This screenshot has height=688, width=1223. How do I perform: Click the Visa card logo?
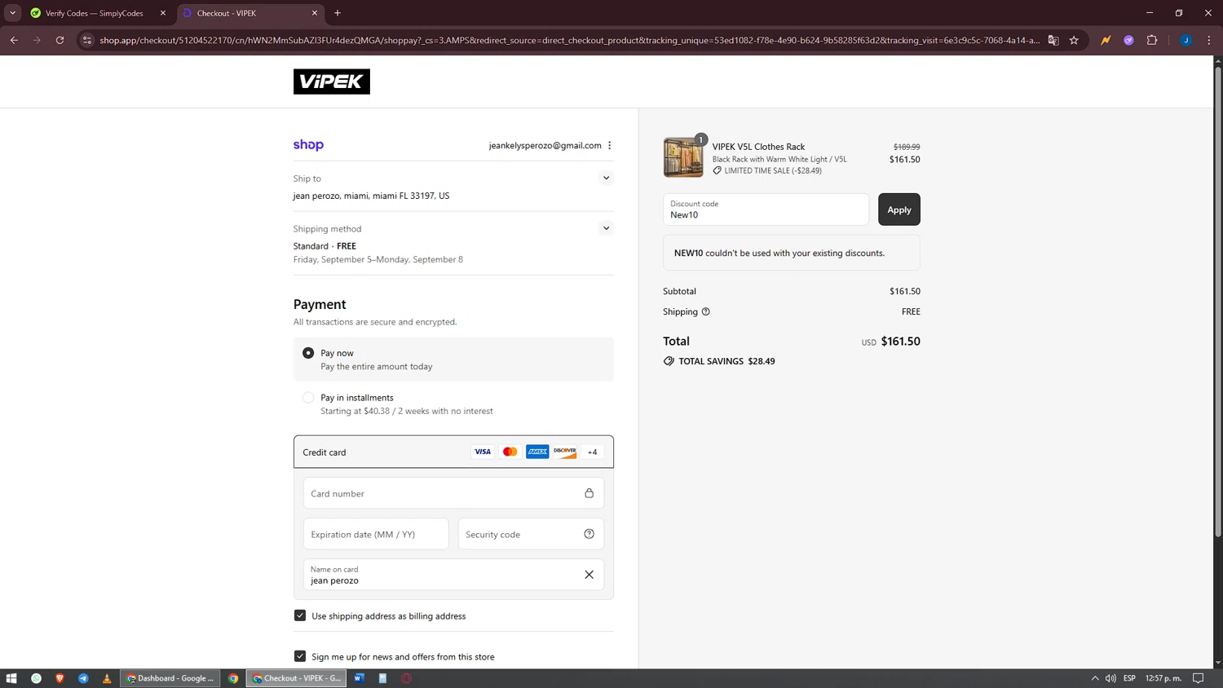[483, 452]
